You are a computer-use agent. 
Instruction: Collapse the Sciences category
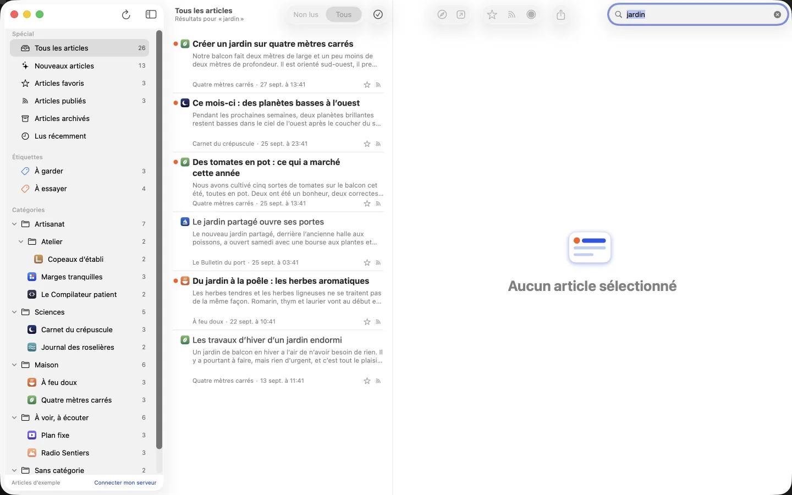tap(14, 312)
